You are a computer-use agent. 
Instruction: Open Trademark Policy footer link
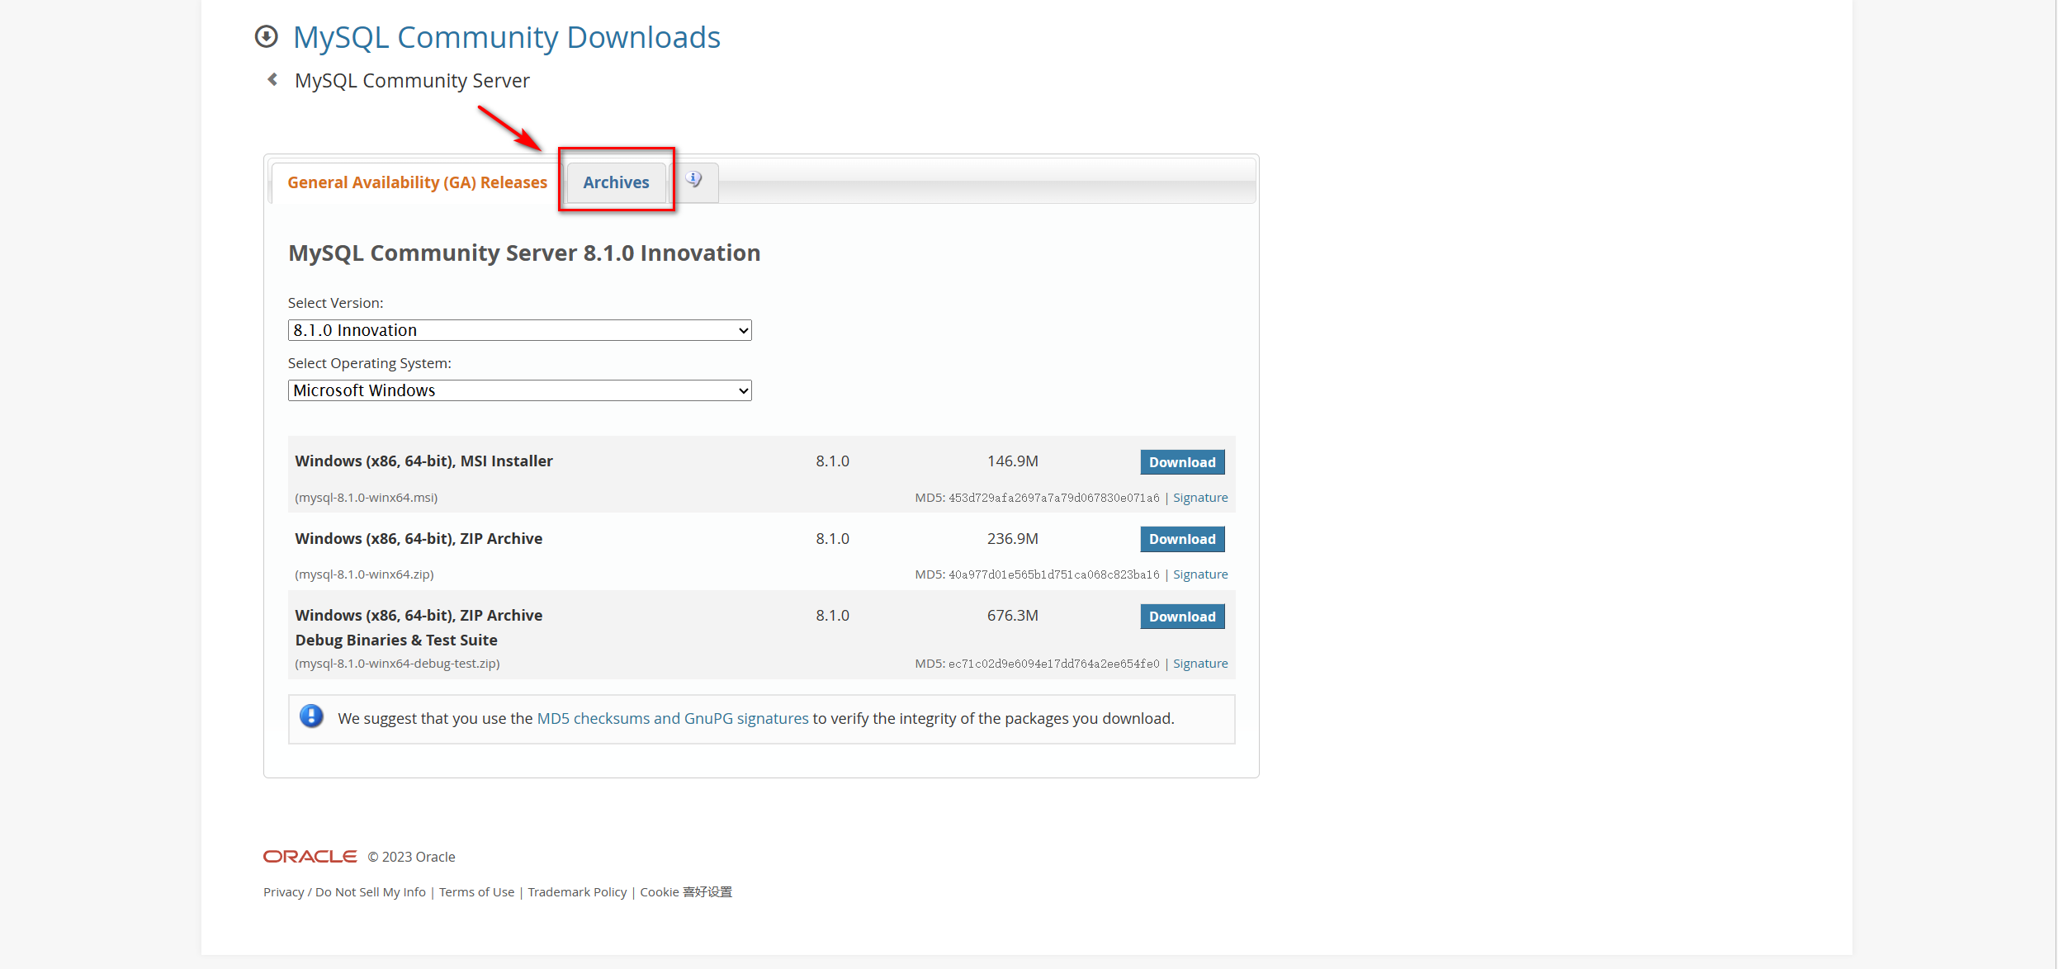[577, 892]
